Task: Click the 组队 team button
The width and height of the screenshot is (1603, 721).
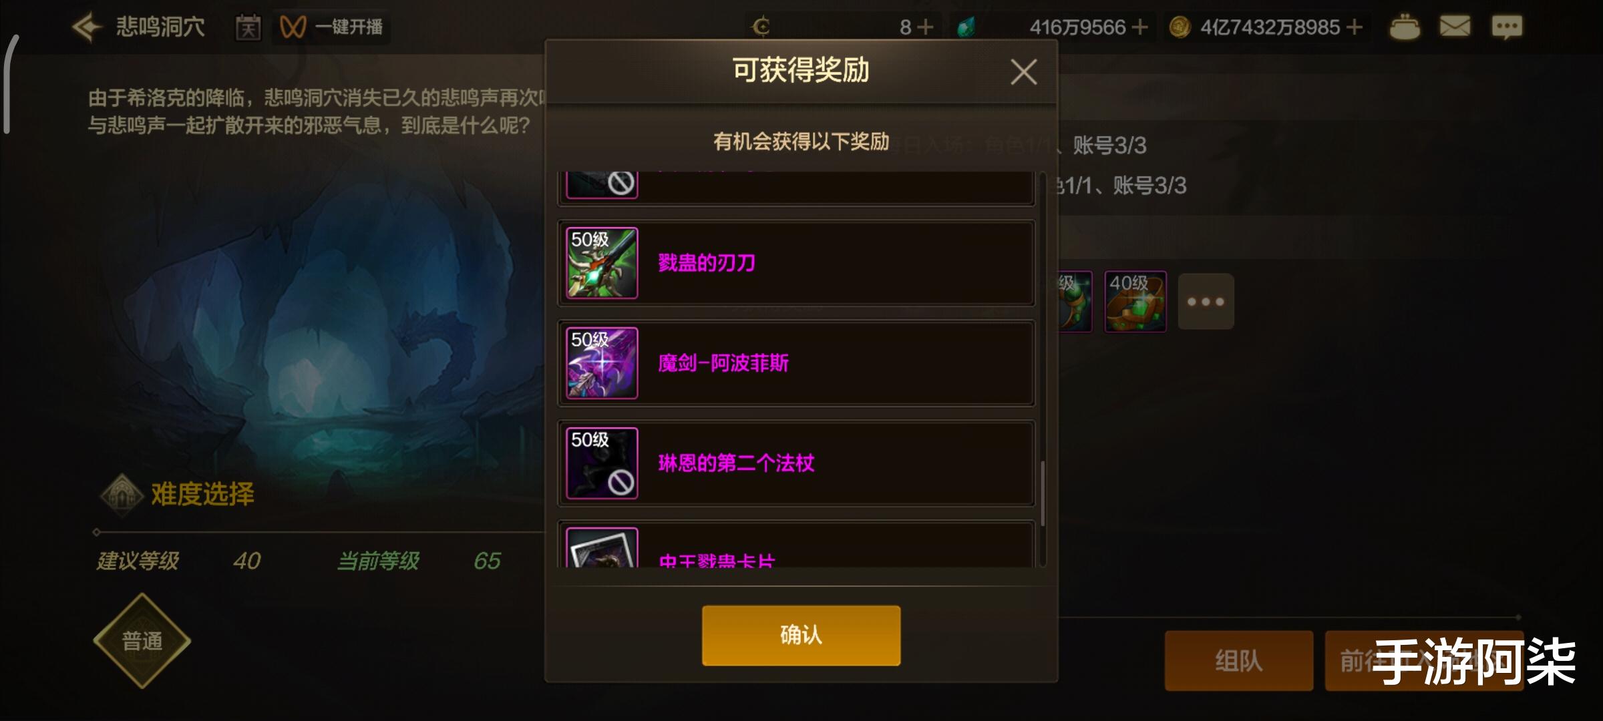Action: [x=1238, y=661]
